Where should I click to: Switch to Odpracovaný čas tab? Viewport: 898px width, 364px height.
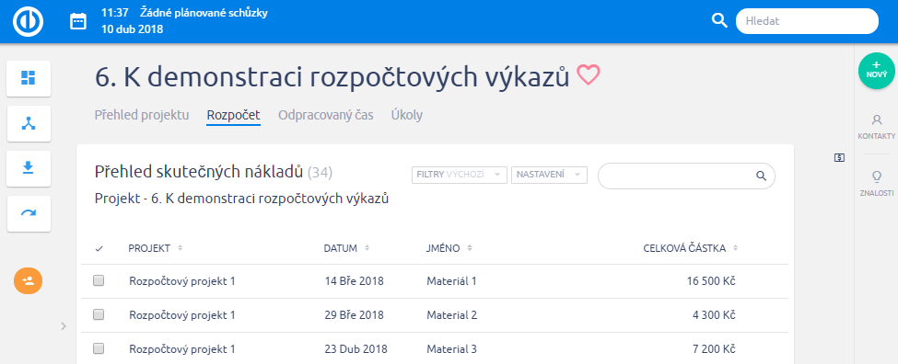326,115
